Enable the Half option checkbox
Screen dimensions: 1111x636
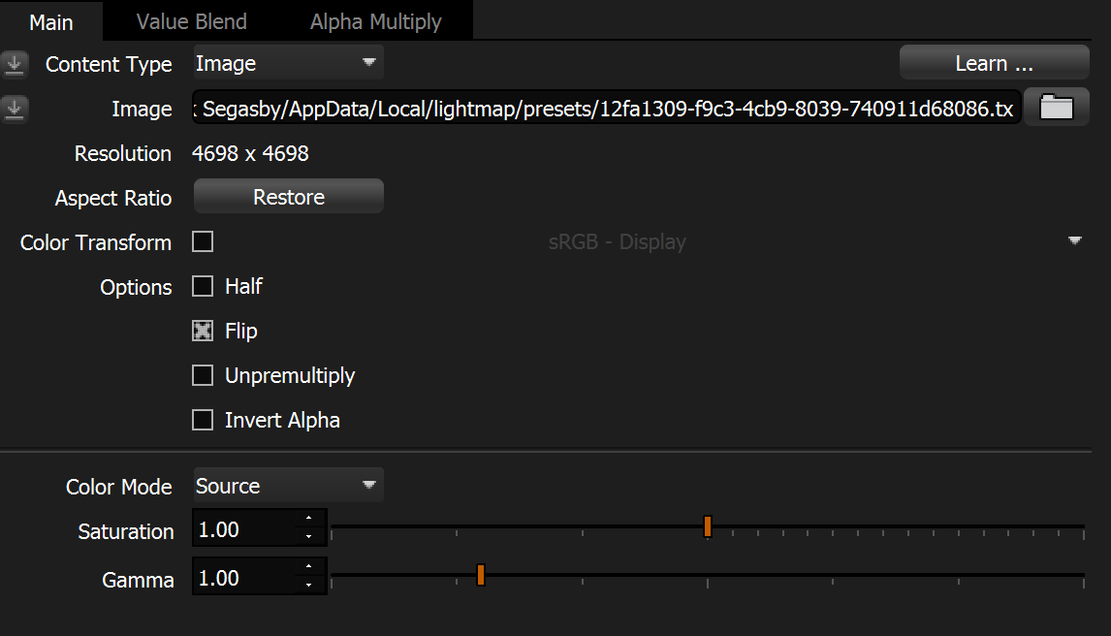click(x=203, y=286)
